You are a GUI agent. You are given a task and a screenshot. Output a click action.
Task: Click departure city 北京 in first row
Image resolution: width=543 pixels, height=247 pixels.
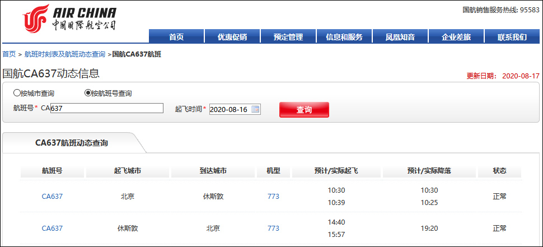pyautogui.click(x=128, y=197)
